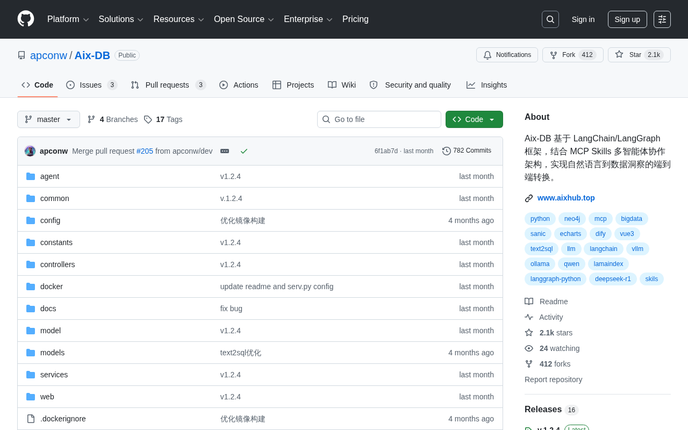Viewport: 688px width, 430px height.
Task: Click the folder icon for web
Action: (31, 397)
